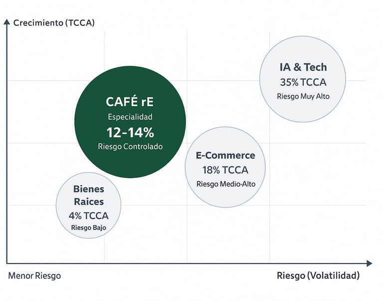
Task: Click the Riesgo Controlado text
Action: pos(130,147)
